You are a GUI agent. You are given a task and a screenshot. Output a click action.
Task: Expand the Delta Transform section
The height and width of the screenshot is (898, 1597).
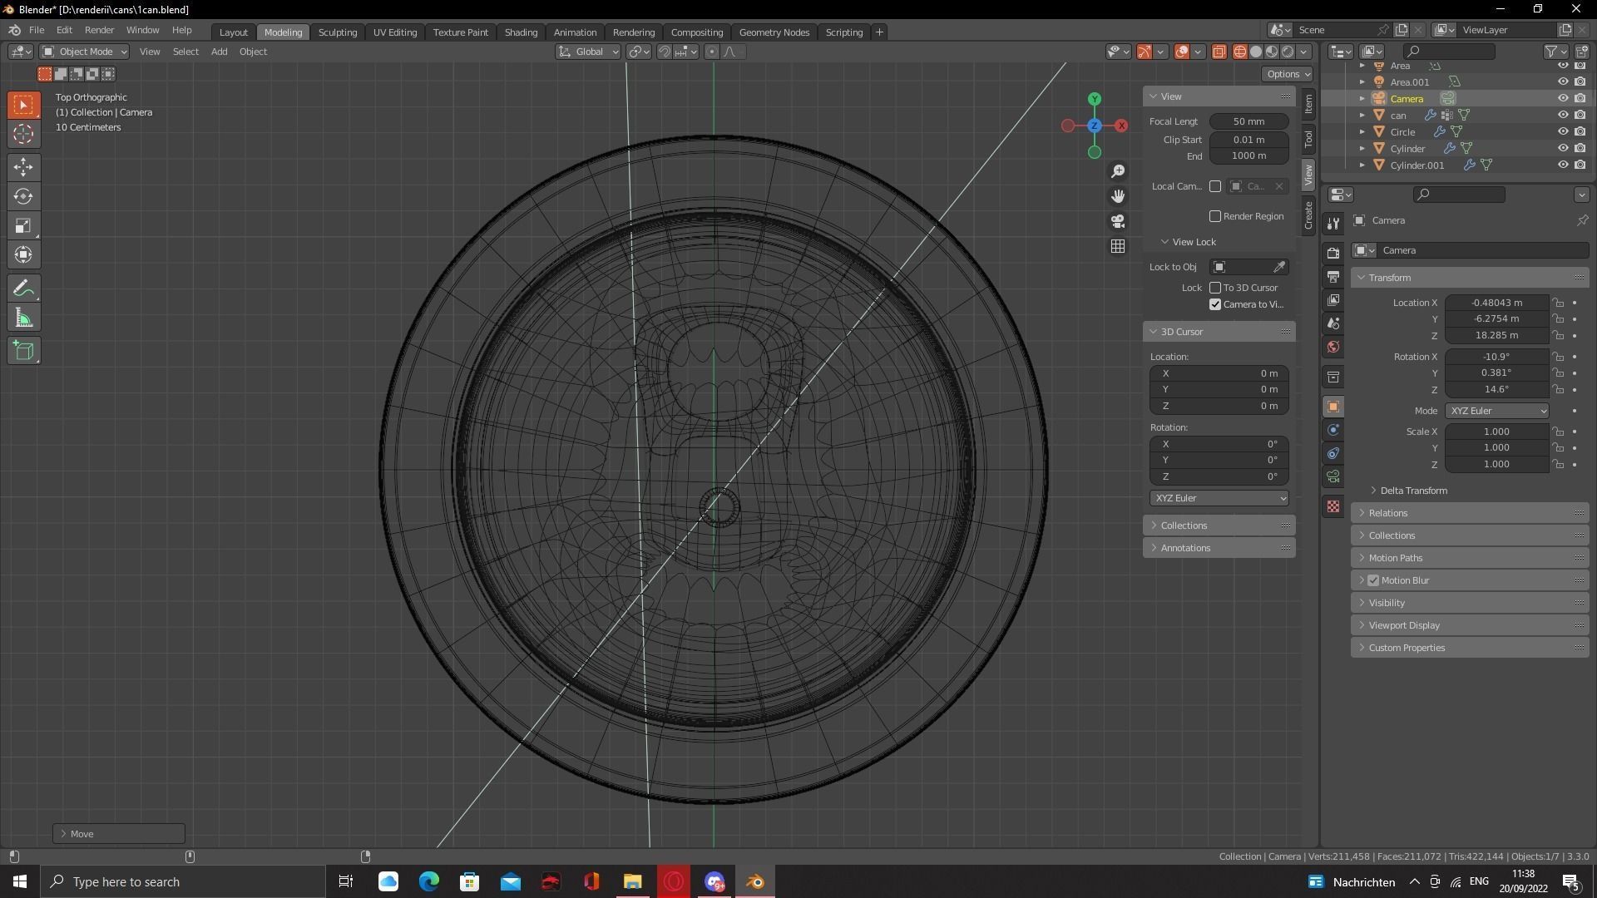1412,491
